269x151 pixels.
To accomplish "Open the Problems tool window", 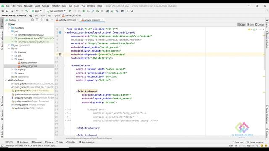I will 22,142.
